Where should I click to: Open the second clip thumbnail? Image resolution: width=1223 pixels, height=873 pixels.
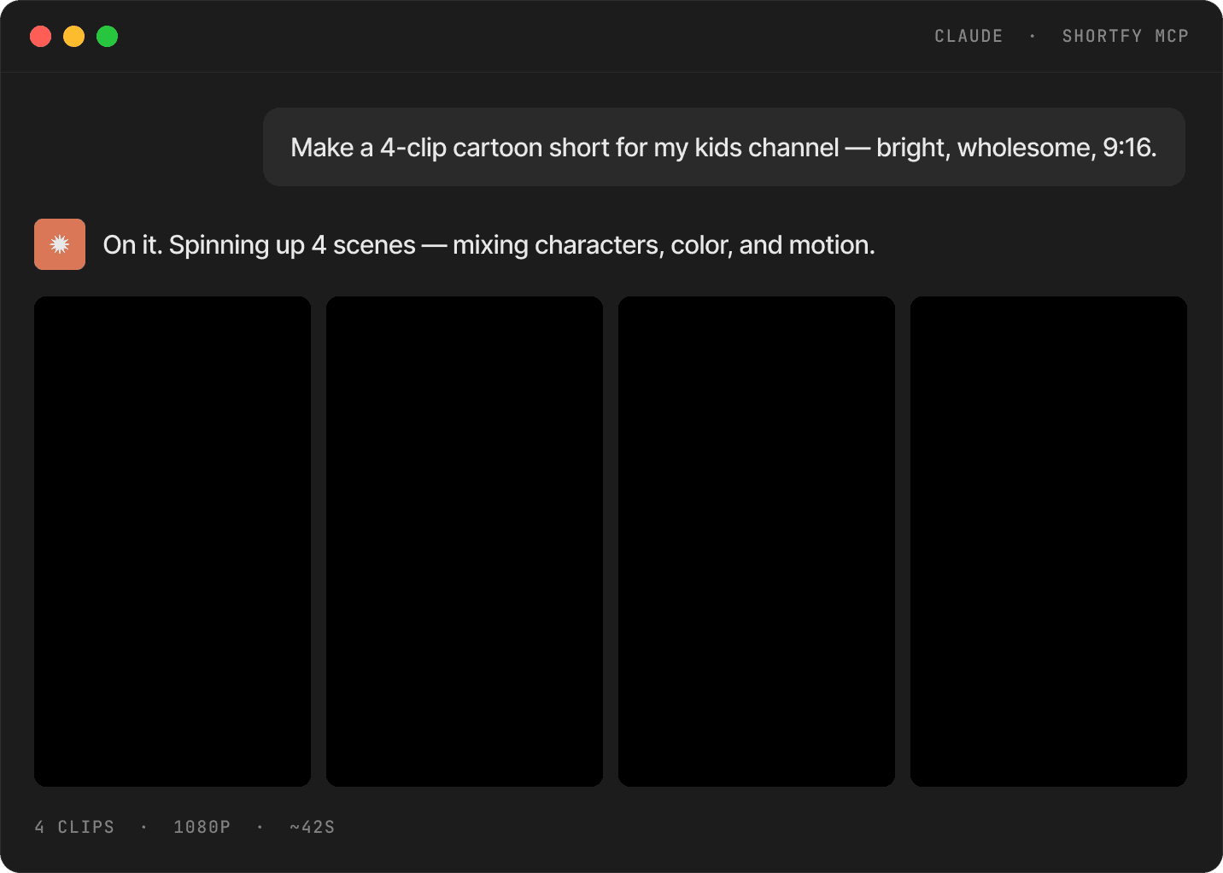coord(465,542)
